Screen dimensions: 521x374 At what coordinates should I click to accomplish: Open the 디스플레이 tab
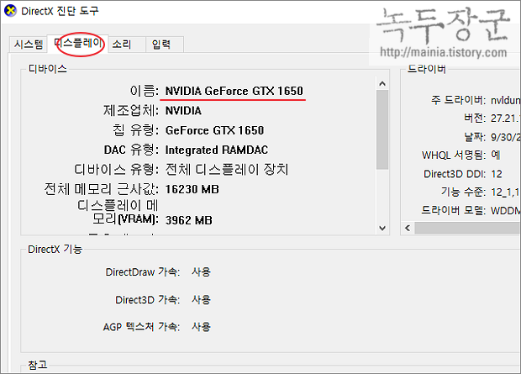[78, 43]
